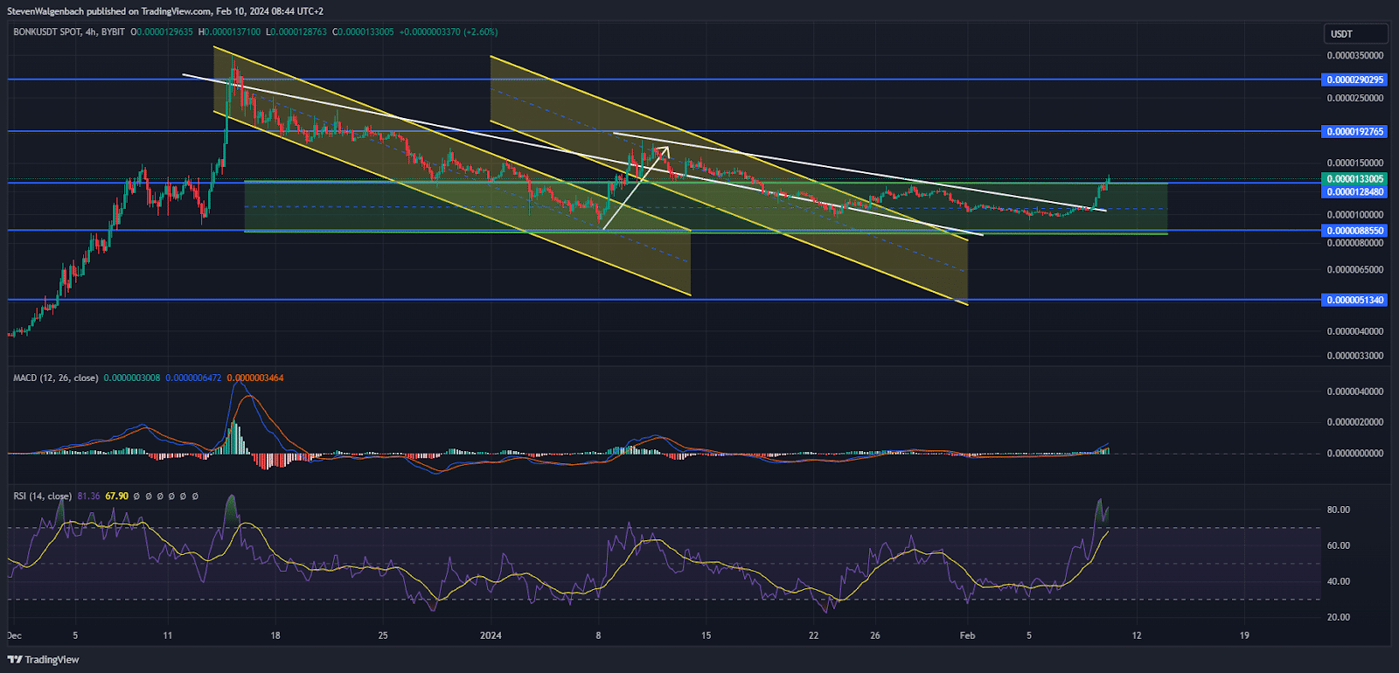Click the purple RSI value 81.36

(88, 496)
